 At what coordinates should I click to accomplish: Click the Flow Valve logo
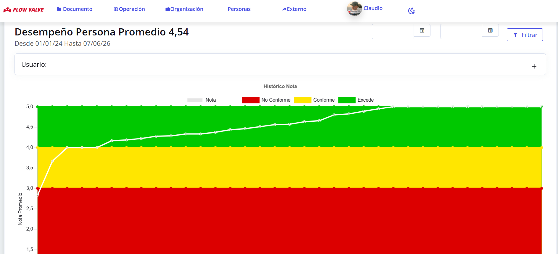point(24,10)
